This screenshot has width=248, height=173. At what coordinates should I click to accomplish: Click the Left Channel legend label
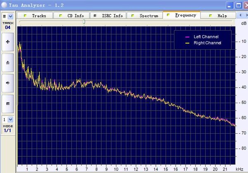point(206,37)
